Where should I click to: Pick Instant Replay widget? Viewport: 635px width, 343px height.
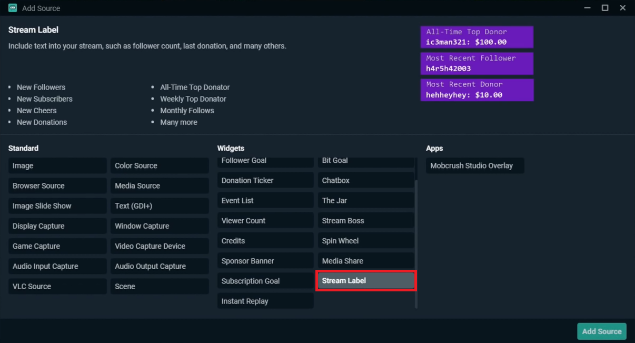point(265,301)
